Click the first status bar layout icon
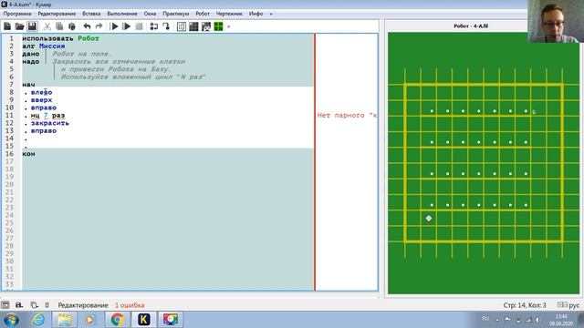 tap(5, 305)
